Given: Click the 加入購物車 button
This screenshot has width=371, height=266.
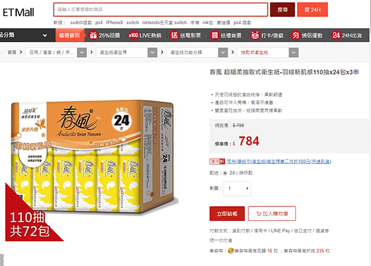Looking at the screenshot, I should pos(272,213).
